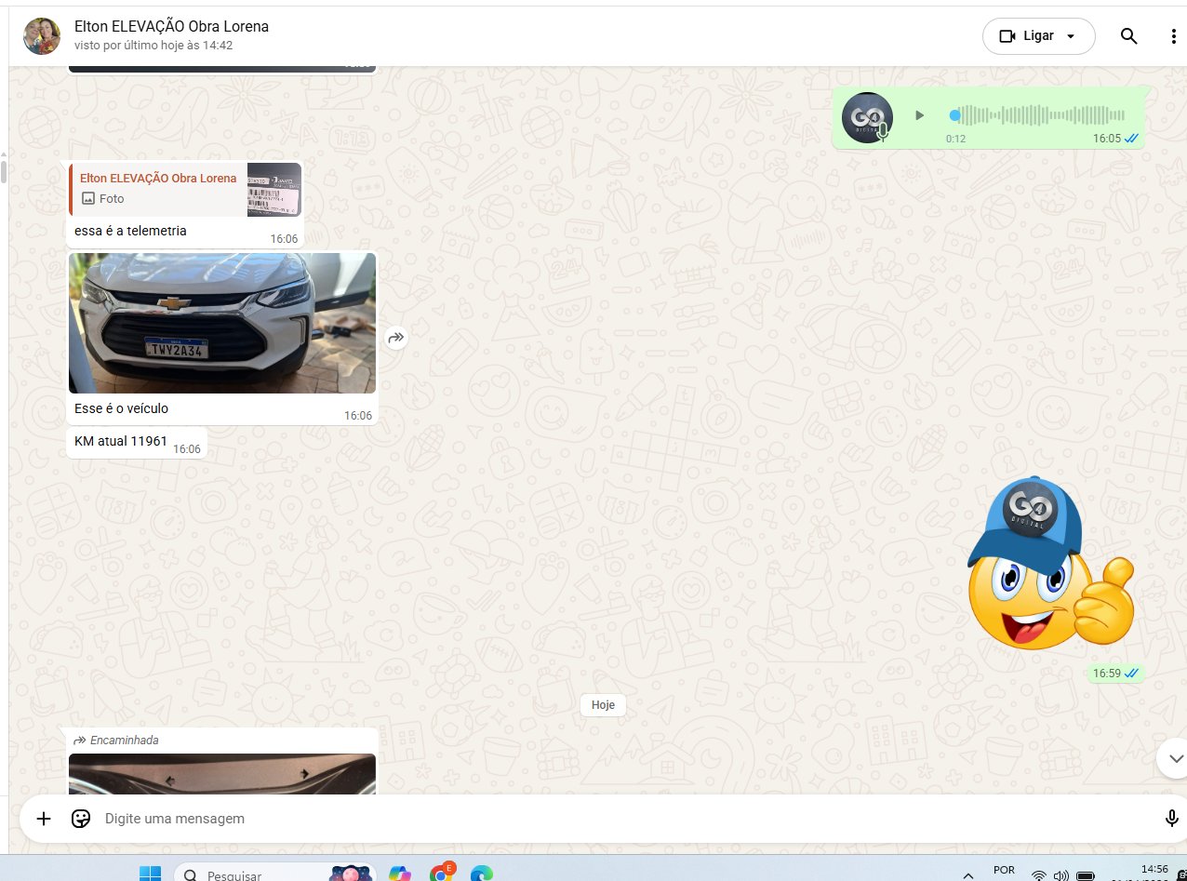This screenshot has height=881, width=1187.
Task: Play the voice message audio
Action: click(x=919, y=115)
